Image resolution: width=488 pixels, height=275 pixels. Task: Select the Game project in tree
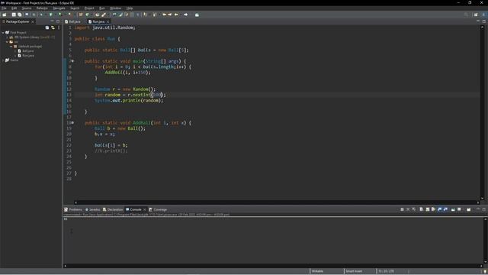pos(14,60)
